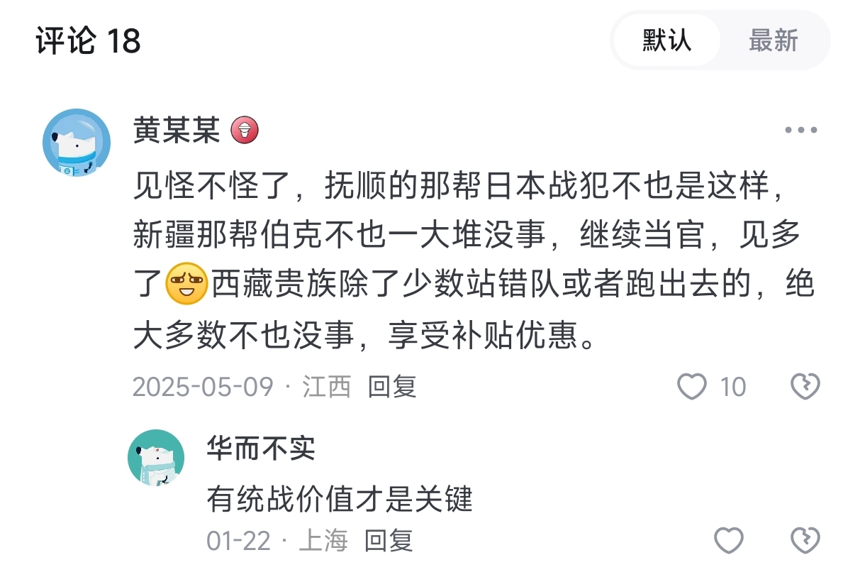Image resolution: width=865 pixels, height=577 pixels.
Task: Open 黄某某's avatar profile picture
Action: (x=77, y=143)
